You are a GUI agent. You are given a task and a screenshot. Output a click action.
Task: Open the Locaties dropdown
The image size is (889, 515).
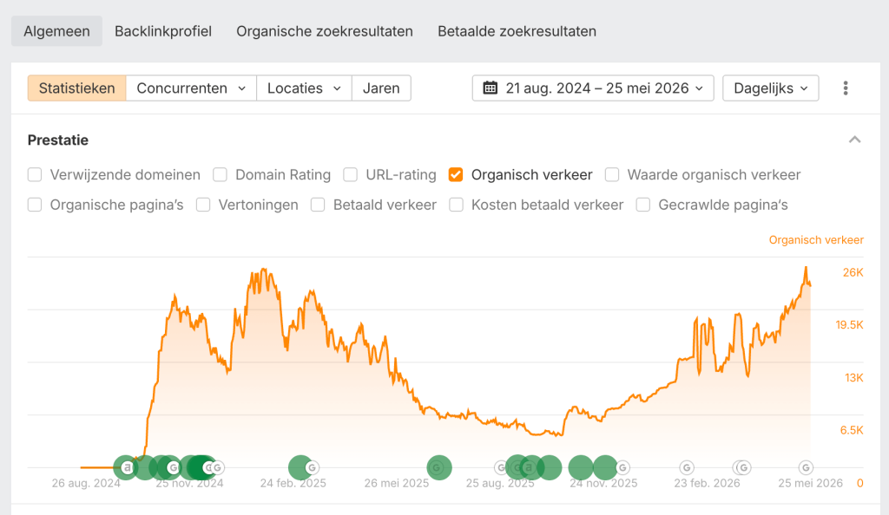pyautogui.click(x=304, y=88)
